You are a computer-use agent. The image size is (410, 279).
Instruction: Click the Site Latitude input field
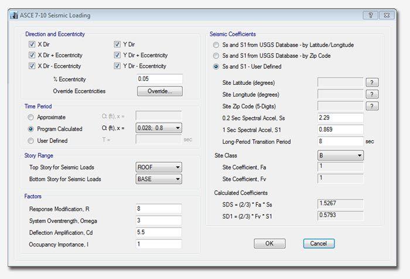pyautogui.click(x=340, y=82)
